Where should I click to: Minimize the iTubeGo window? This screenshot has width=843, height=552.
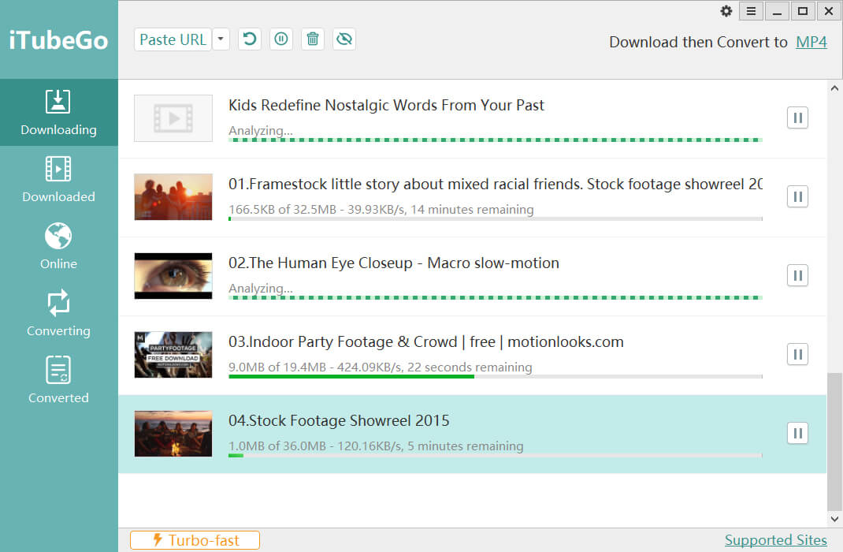coord(777,11)
